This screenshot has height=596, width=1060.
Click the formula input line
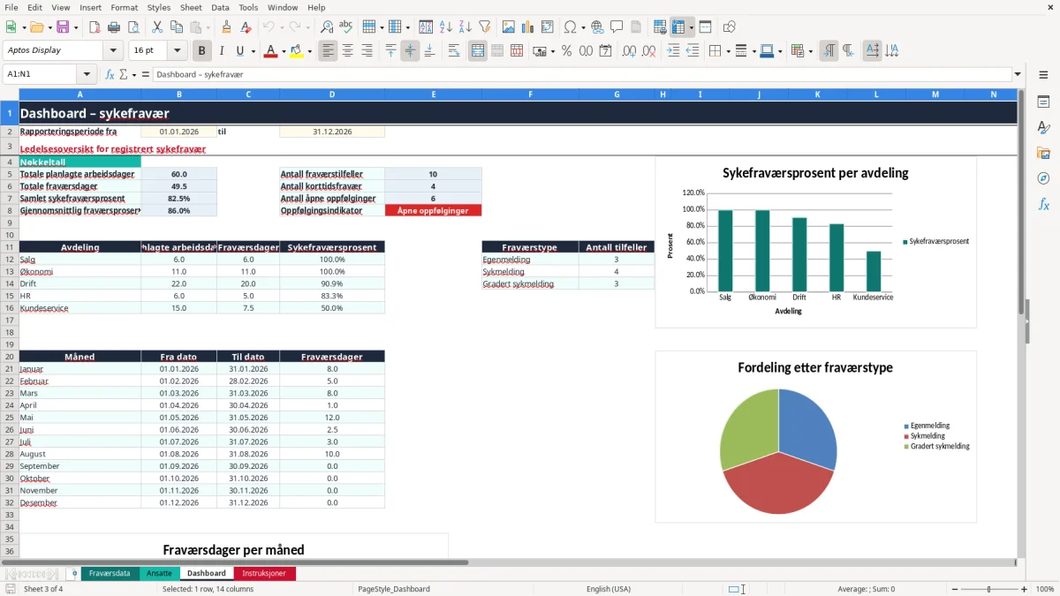pyautogui.click(x=581, y=75)
